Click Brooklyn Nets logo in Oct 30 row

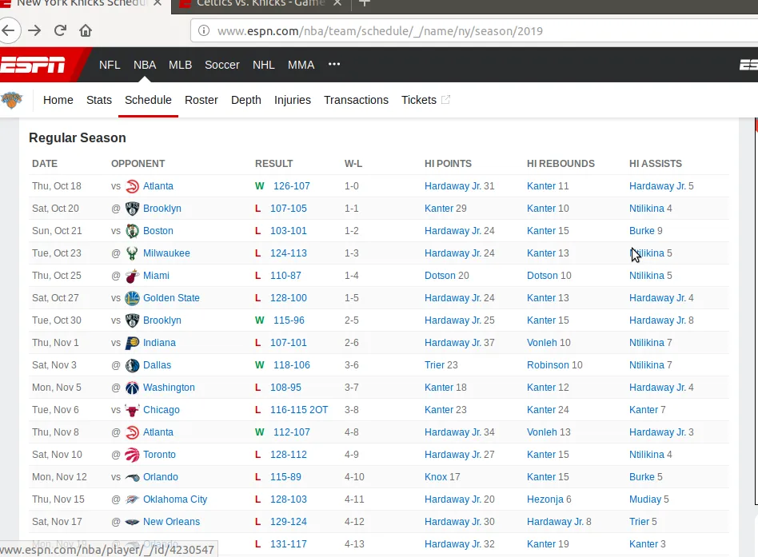click(132, 320)
